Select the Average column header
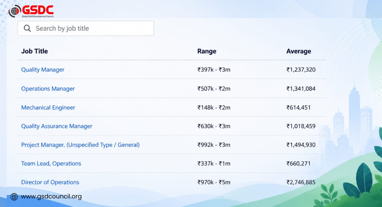This screenshot has height=207, width=382. click(299, 51)
